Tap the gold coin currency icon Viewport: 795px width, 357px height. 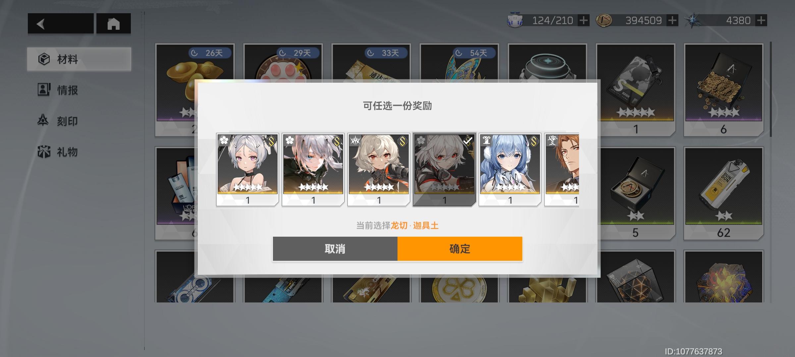click(604, 20)
